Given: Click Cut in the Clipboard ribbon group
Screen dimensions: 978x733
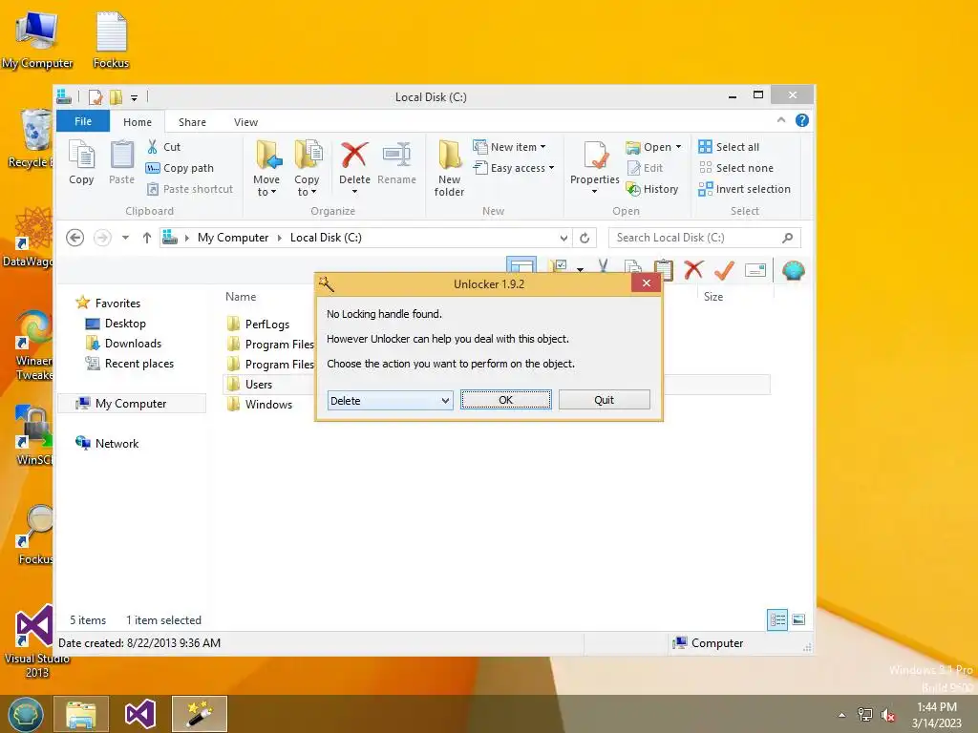Looking at the screenshot, I should [x=164, y=147].
